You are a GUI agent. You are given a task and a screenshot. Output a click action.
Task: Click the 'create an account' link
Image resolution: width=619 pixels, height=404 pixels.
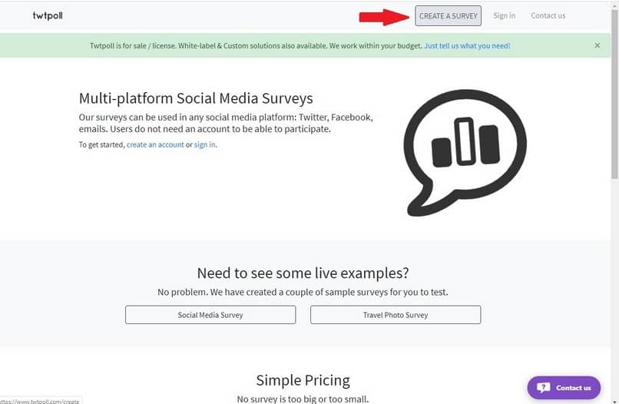[155, 144]
